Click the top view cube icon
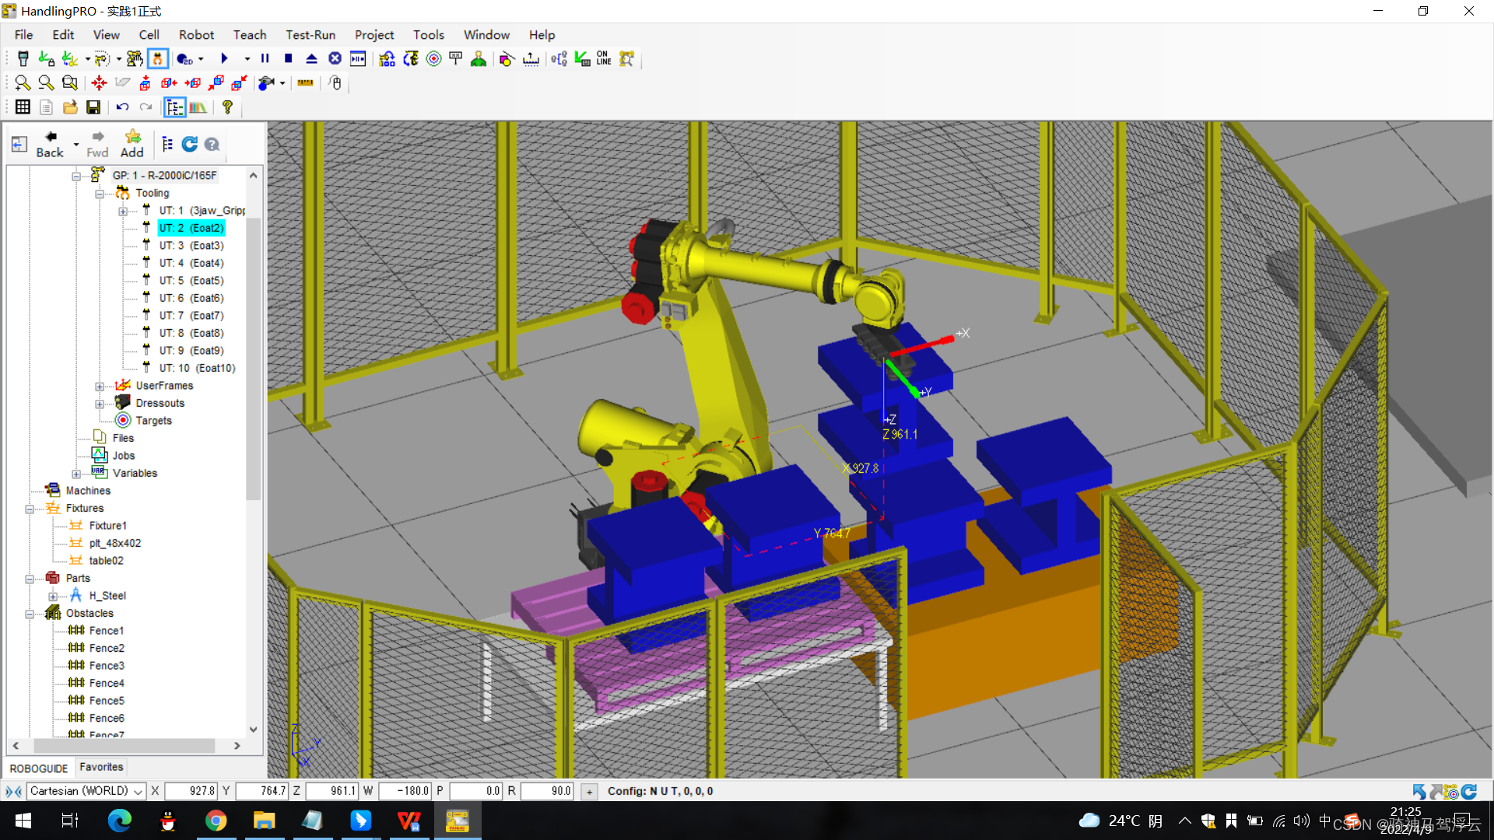The width and height of the screenshot is (1494, 840). 145,83
